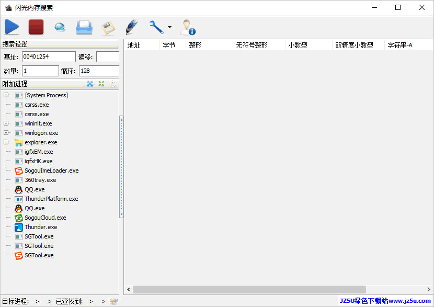Viewport: 434px width, 307px height.
Task: Click the ThunderPlatform.exe icon
Action: pyautogui.click(x=18, y=199)
